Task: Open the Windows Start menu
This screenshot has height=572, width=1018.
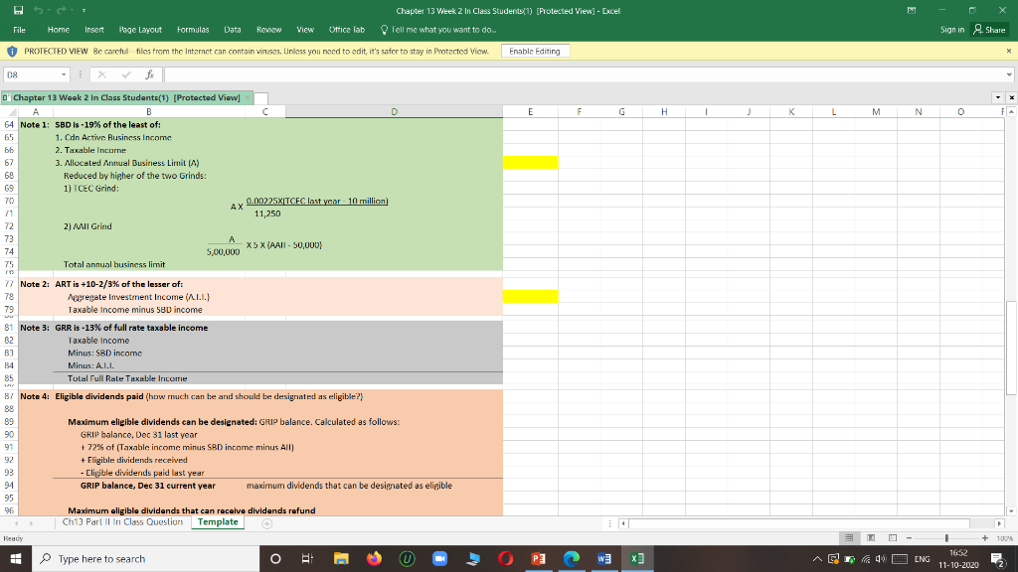Action: 16,558
